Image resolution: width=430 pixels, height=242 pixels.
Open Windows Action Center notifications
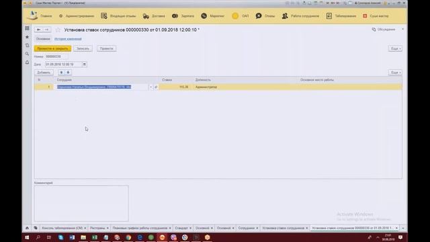[400, 237]
